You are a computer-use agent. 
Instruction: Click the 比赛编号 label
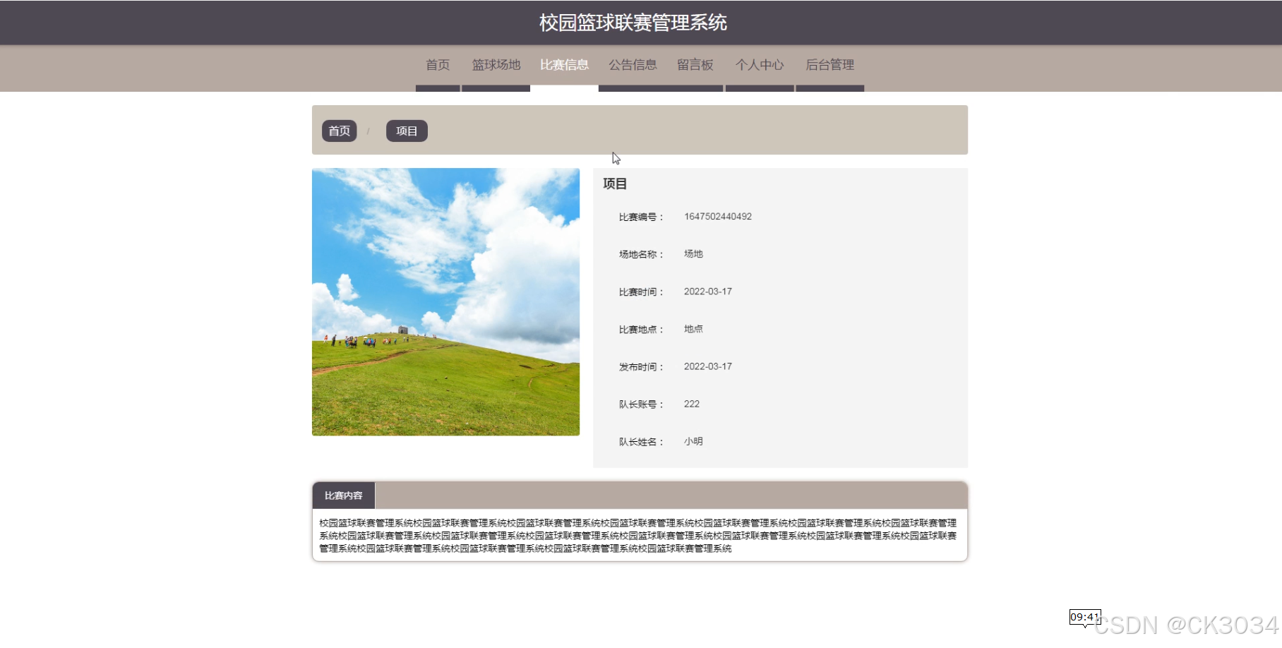click(642, 217)
